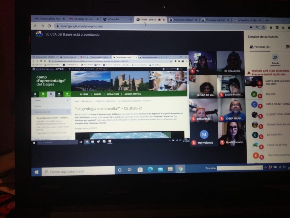Click Alba Prat's muted microphone icon
The height and width of the screenshot is (218, 290).
click(260, 96)
